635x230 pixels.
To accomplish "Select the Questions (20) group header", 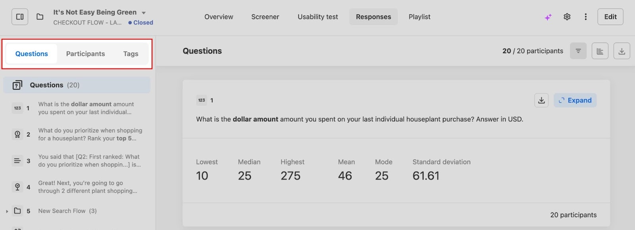I will coord(77,85).
